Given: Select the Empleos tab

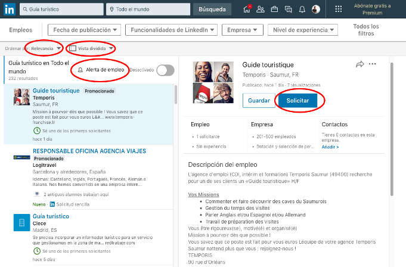Looking at the screenshot, I should [21, 30].
